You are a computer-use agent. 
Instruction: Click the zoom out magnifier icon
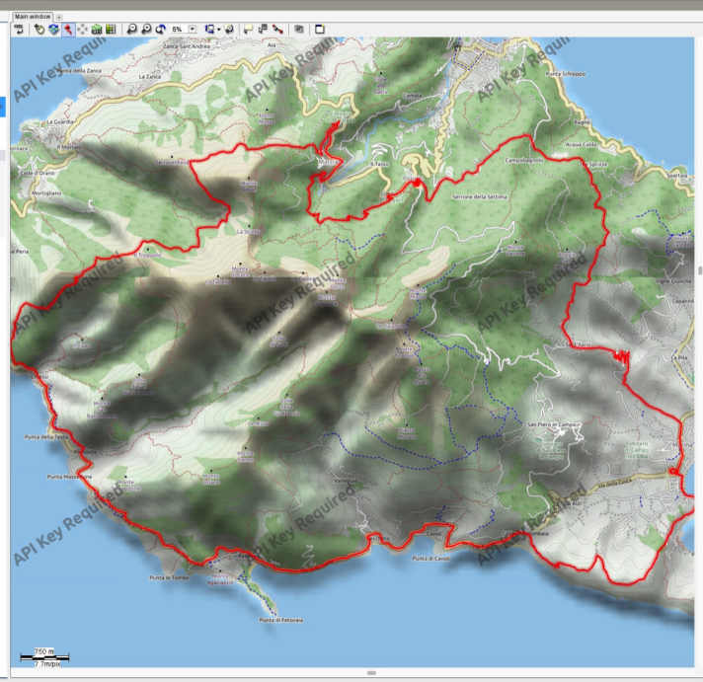(146, 30)
